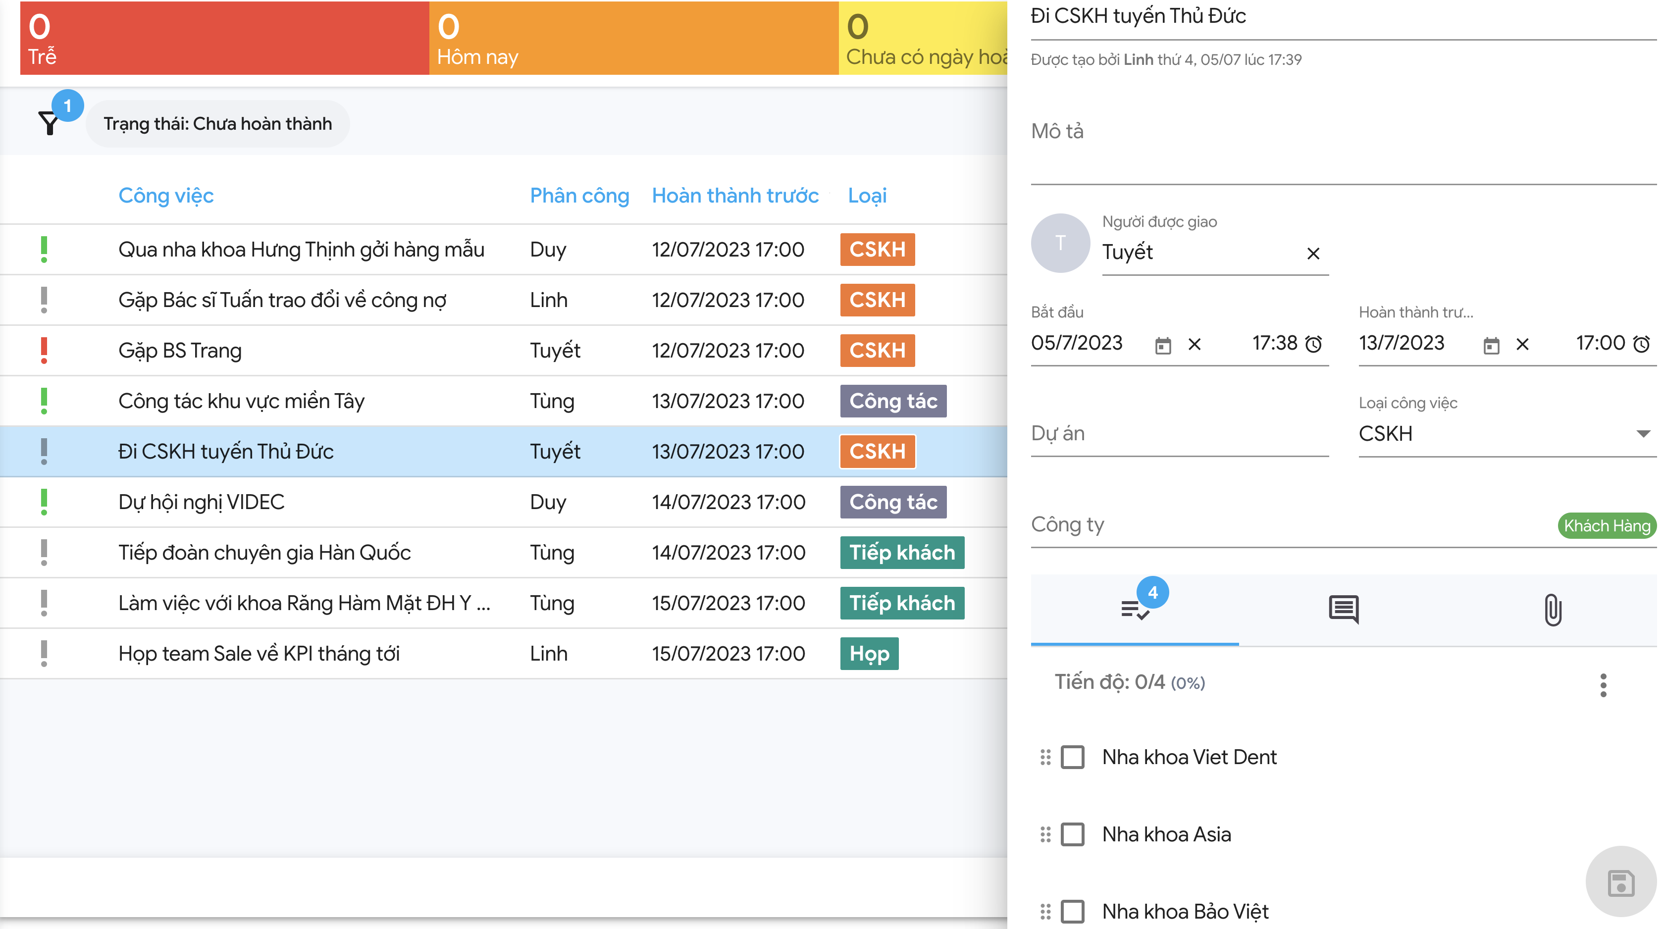The width and height of the screenshot is (1664, 929).
Task: Click 'Công tác' tag on 'Dự hội nghị VIDEC' row
Action: (893, 502)
